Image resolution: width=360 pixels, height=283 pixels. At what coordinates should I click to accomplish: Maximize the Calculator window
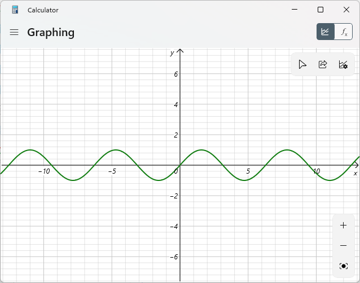coord(321,10)
